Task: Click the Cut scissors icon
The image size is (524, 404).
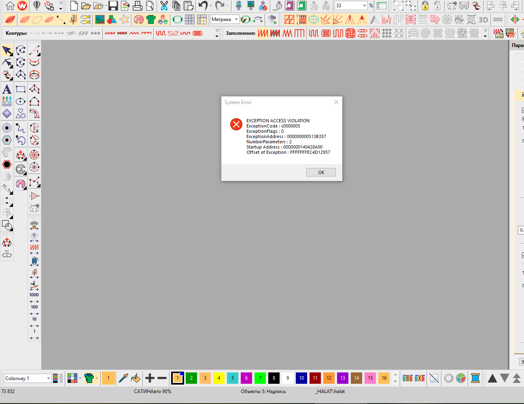Action: [x=164, y=6]
